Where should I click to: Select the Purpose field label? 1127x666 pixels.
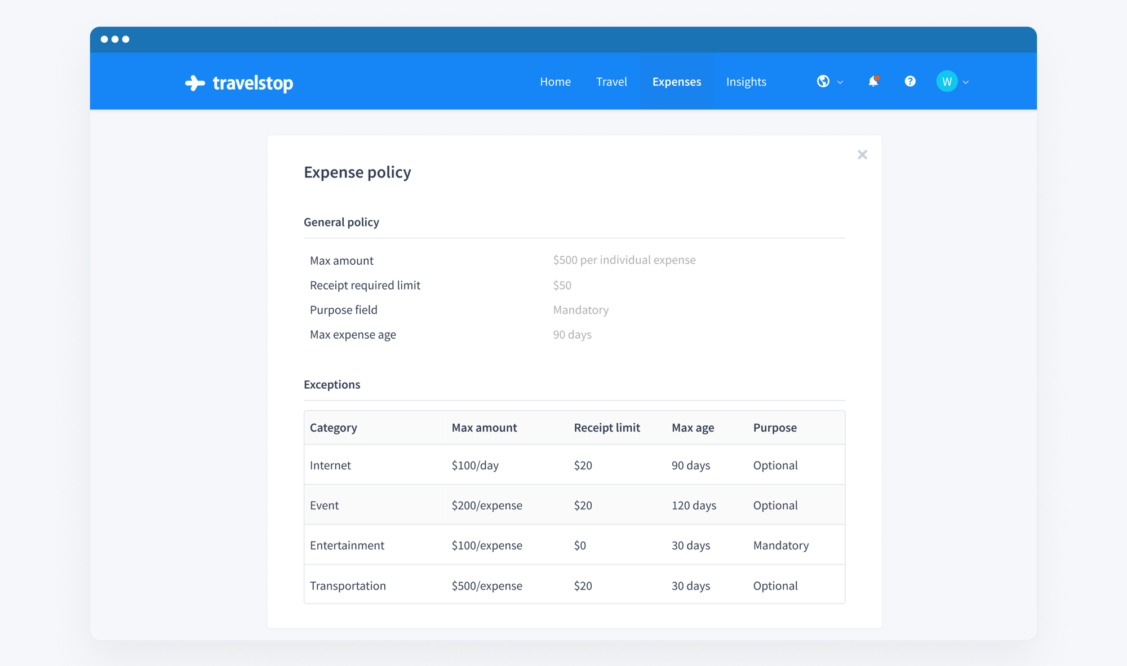(x=344, y=310)
